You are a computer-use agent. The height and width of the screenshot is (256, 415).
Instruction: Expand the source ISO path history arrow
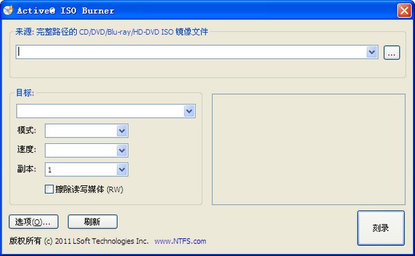(371, 52)
